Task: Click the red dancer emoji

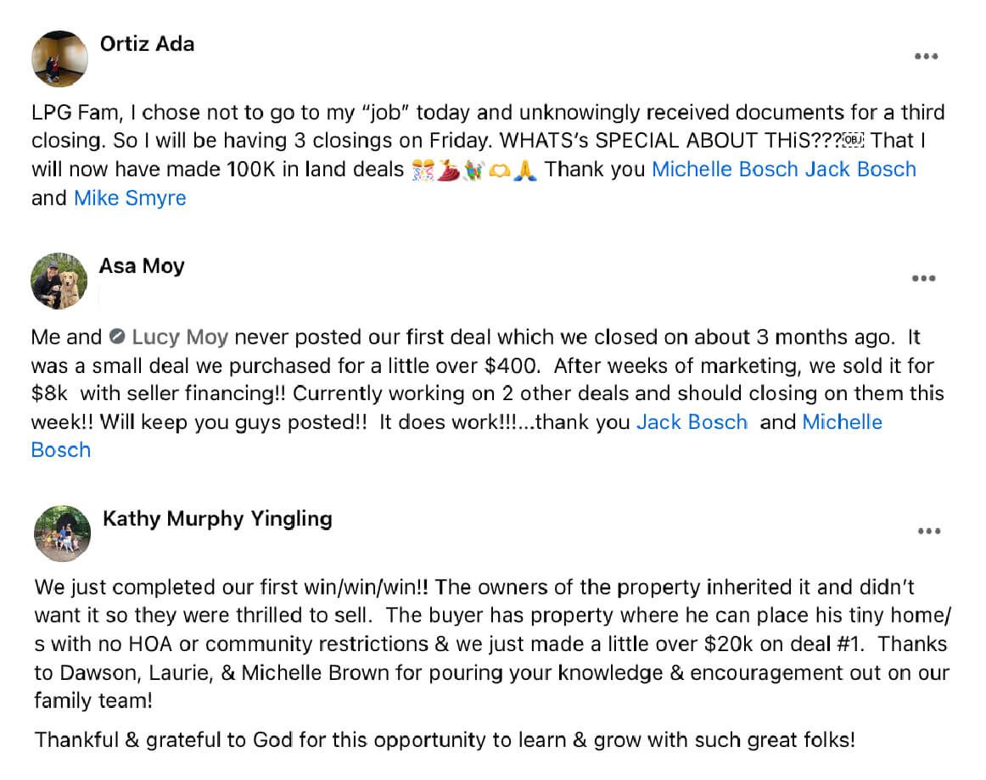Action: point(448,170)
